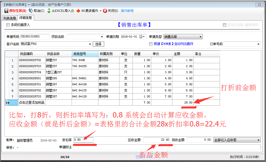Switch to the 列表信息 tab
This screenshot has height=162, width=266.
coord(9,18)
